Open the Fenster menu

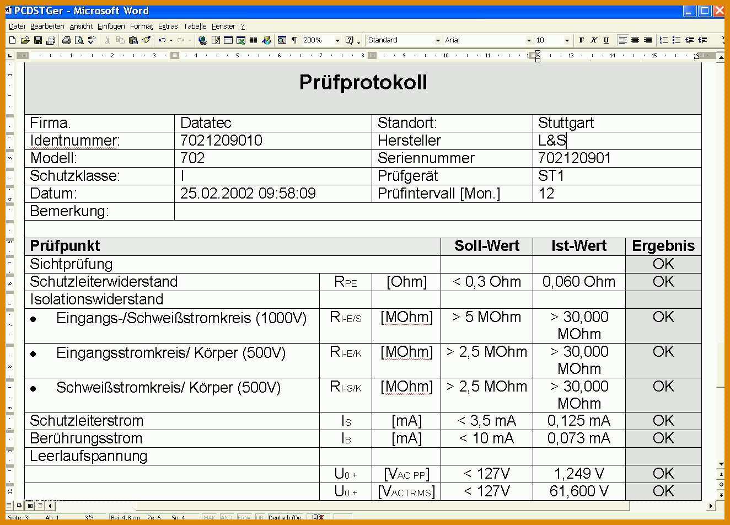(223, 26)
